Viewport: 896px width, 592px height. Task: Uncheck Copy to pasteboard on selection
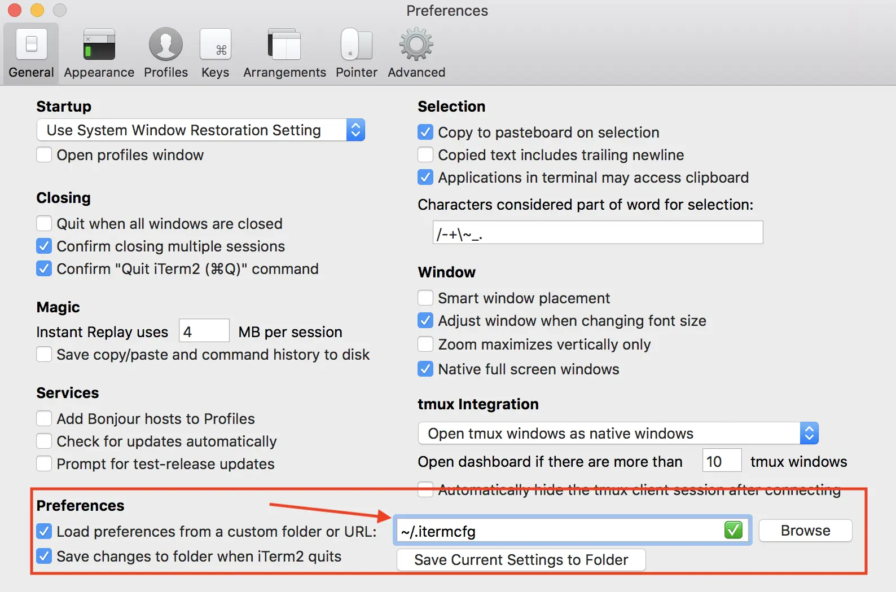point(425,132)
